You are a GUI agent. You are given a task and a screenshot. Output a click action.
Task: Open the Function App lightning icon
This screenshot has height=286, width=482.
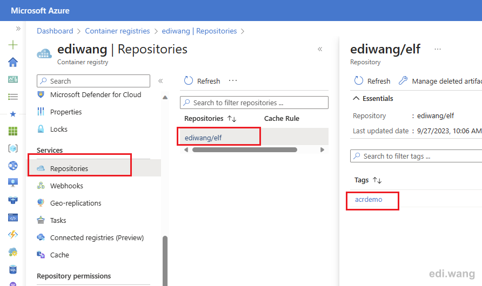(x=13, y=235)
